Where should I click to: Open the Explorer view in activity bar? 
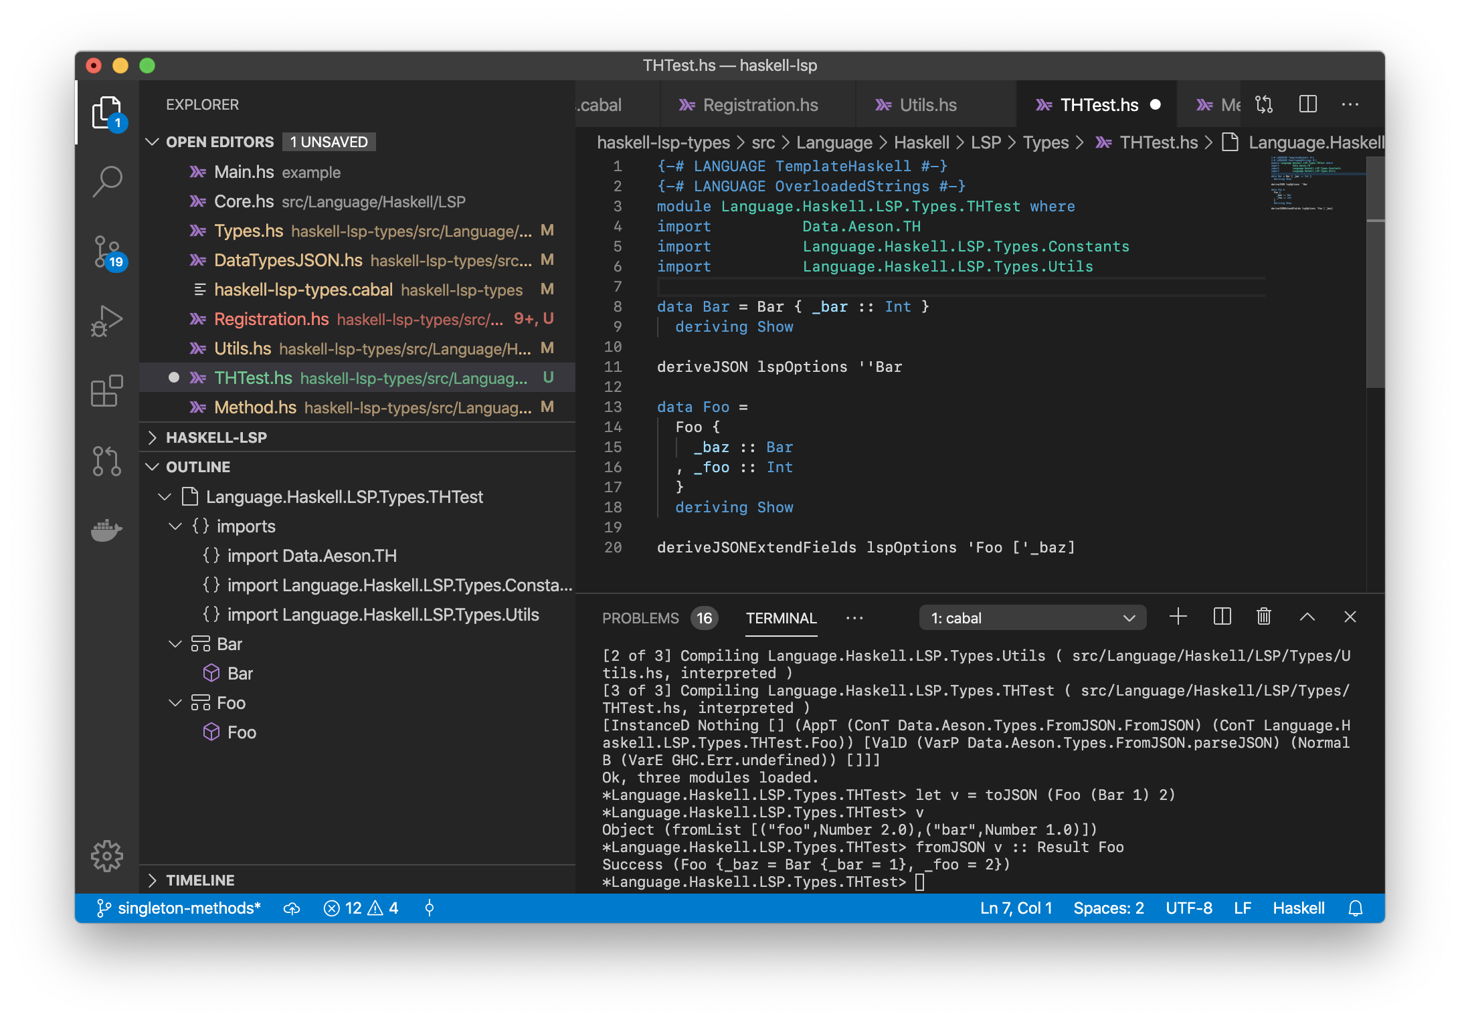click(107, 113)
